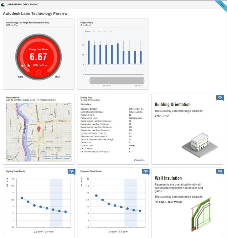
Task: Click the Lighting/Equipment Schedule parameter row
Action: 112,112
